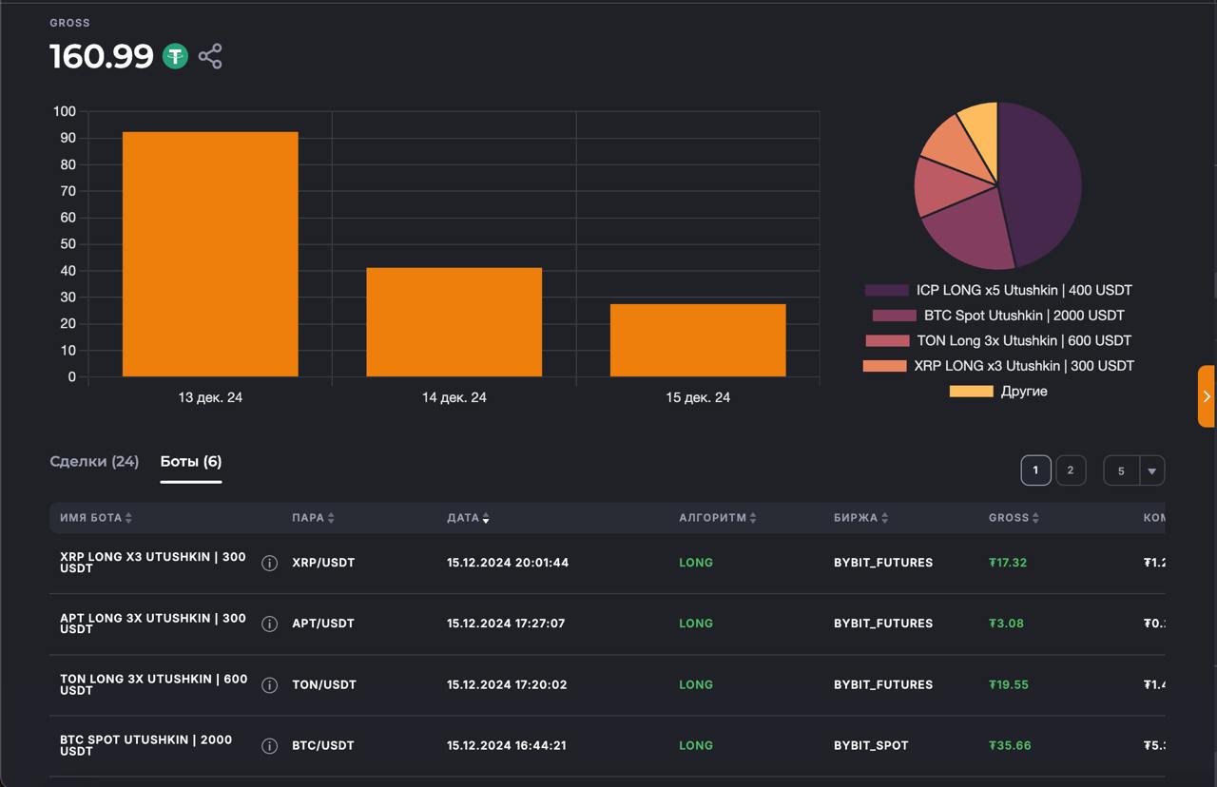1217x787 pixels.
Task: Click the XRP/USDT pair cell
Action: 323,563
